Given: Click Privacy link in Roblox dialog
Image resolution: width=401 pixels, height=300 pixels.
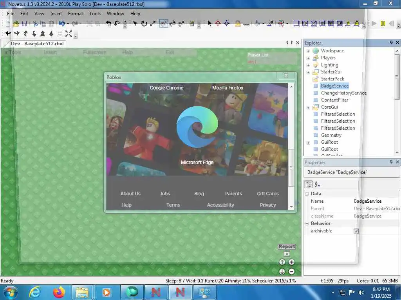Looking at the screenshot, I should coord(268,205).
